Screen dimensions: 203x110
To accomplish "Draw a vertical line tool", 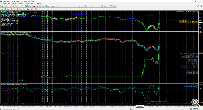I will [93, 6].
